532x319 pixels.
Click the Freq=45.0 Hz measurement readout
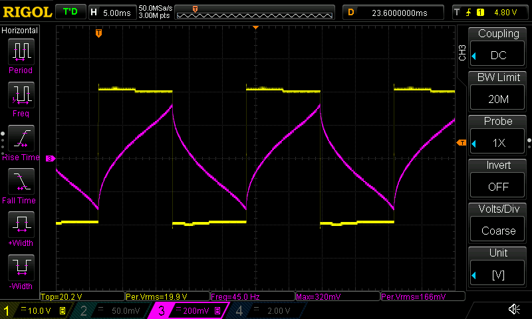click(x=253, y=296)
